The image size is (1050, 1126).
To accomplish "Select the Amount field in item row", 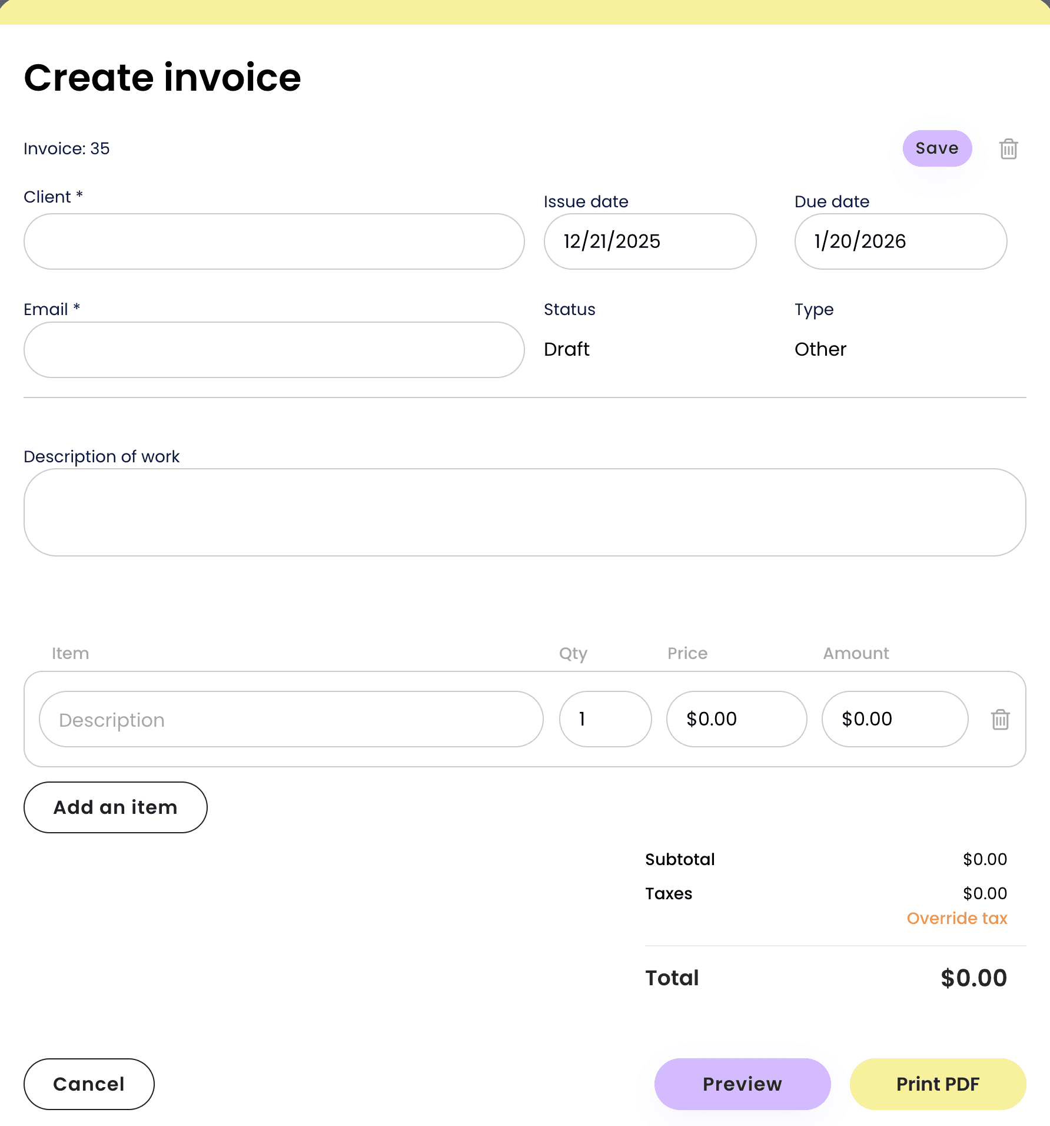I will coord(895,719).
